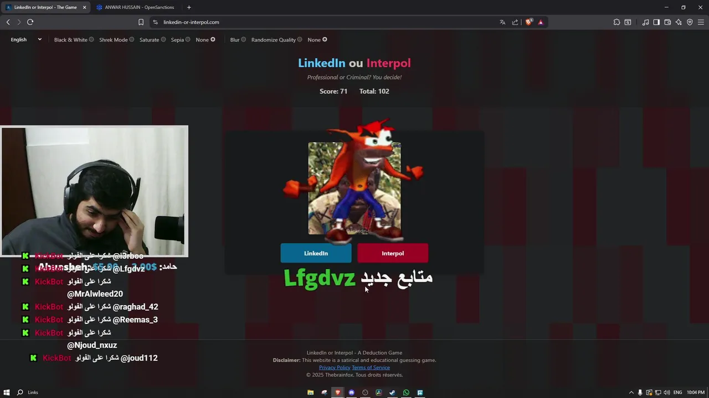The width and height of the screenshot is (709, 398).
Task: Select the Saturate filter radio
Action: 163,39
